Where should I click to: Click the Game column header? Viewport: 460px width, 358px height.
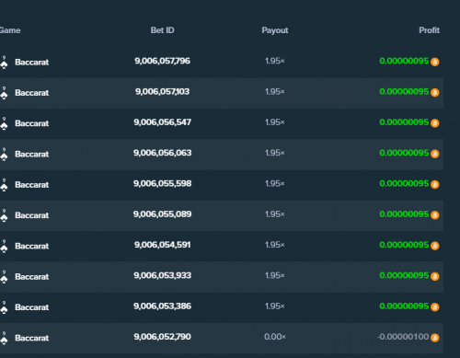(x=10, y=30)
